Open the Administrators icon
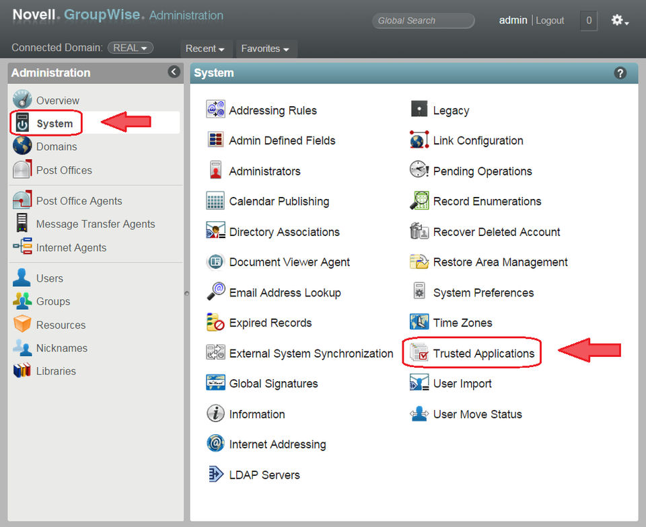646x527 pixels. (x=215, y=170)
